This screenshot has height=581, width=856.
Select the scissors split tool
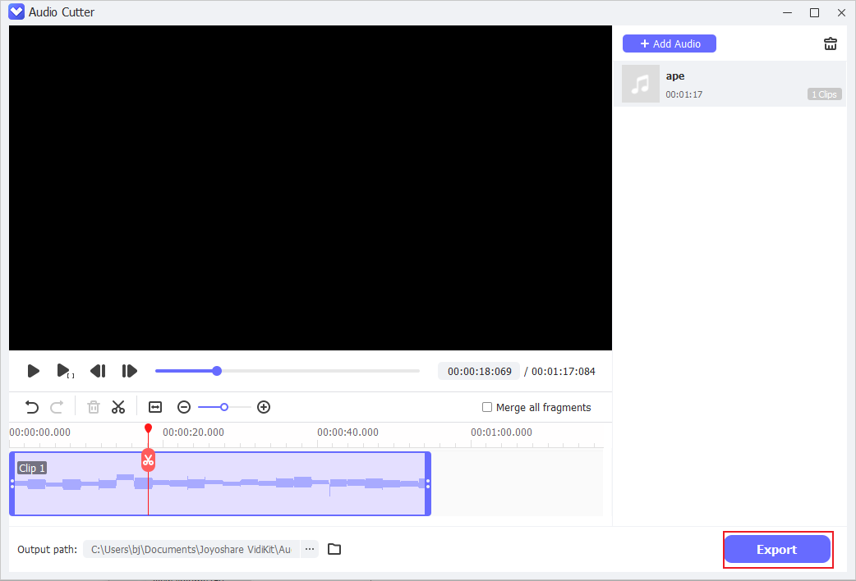tap(118, 407)
